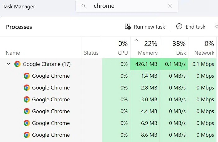Click the search box containing chrome
This screenshot has height=142, width=218.
pyautogui.click(x=127, y=6)
